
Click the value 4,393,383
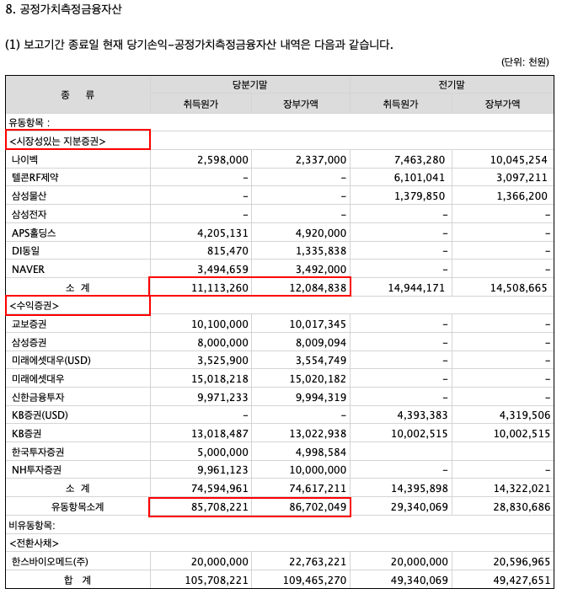pyautogui.click(x=422, y=415)
